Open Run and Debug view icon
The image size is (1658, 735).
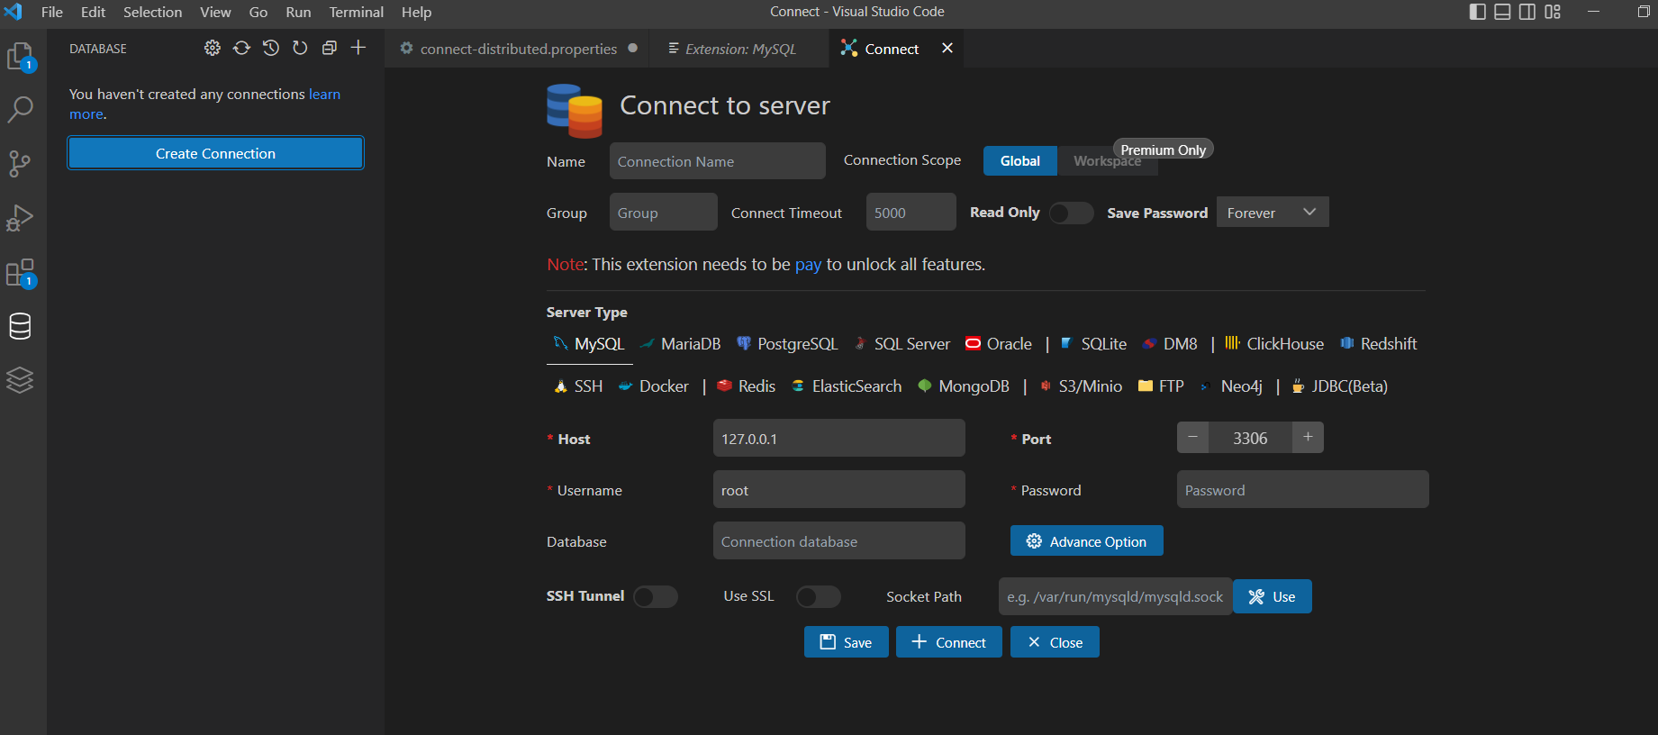(x=20, y=218)
